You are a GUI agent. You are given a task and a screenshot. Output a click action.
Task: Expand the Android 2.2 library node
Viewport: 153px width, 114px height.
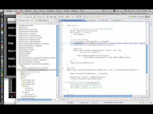[20, 74]
